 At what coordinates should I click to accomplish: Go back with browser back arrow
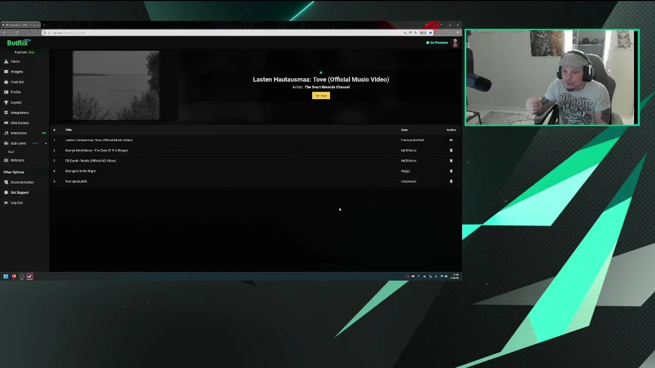4,33
